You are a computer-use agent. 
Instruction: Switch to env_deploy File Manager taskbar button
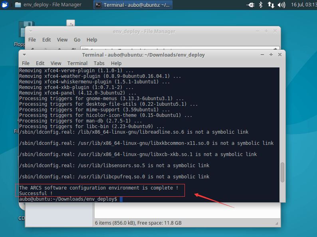point(48,5)
